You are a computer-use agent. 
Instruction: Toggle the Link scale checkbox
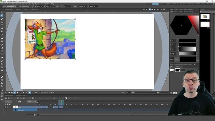pos(54,6)
